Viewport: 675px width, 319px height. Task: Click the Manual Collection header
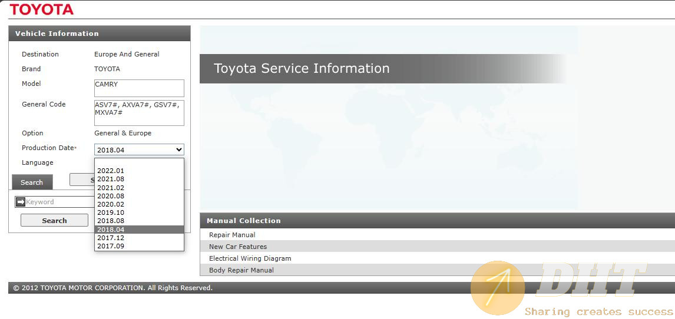[x=438, y=221]
